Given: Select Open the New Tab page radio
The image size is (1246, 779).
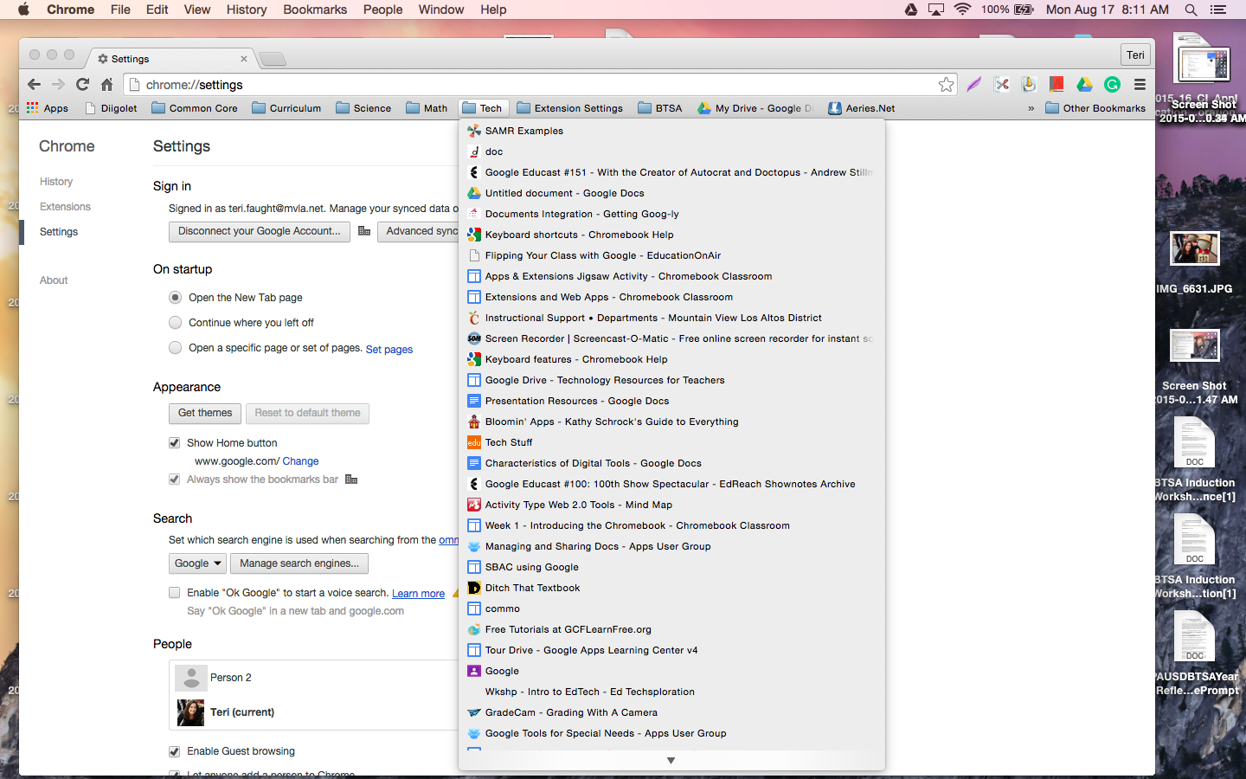Looking at the screenshot, I should (x=175, y=298).
